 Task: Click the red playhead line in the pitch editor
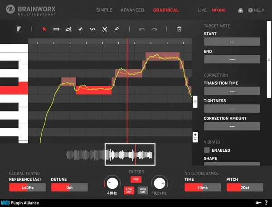coord(127,90)
